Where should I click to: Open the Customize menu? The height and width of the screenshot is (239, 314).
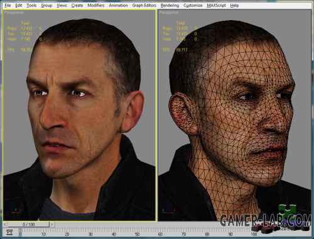pyautogui.click(x=193, y=5)
